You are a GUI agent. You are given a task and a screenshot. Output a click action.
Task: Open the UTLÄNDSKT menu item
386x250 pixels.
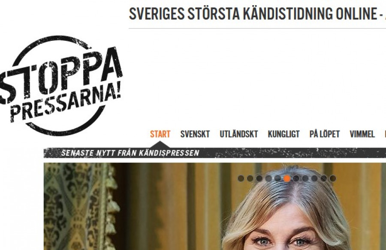pos(239,134)
